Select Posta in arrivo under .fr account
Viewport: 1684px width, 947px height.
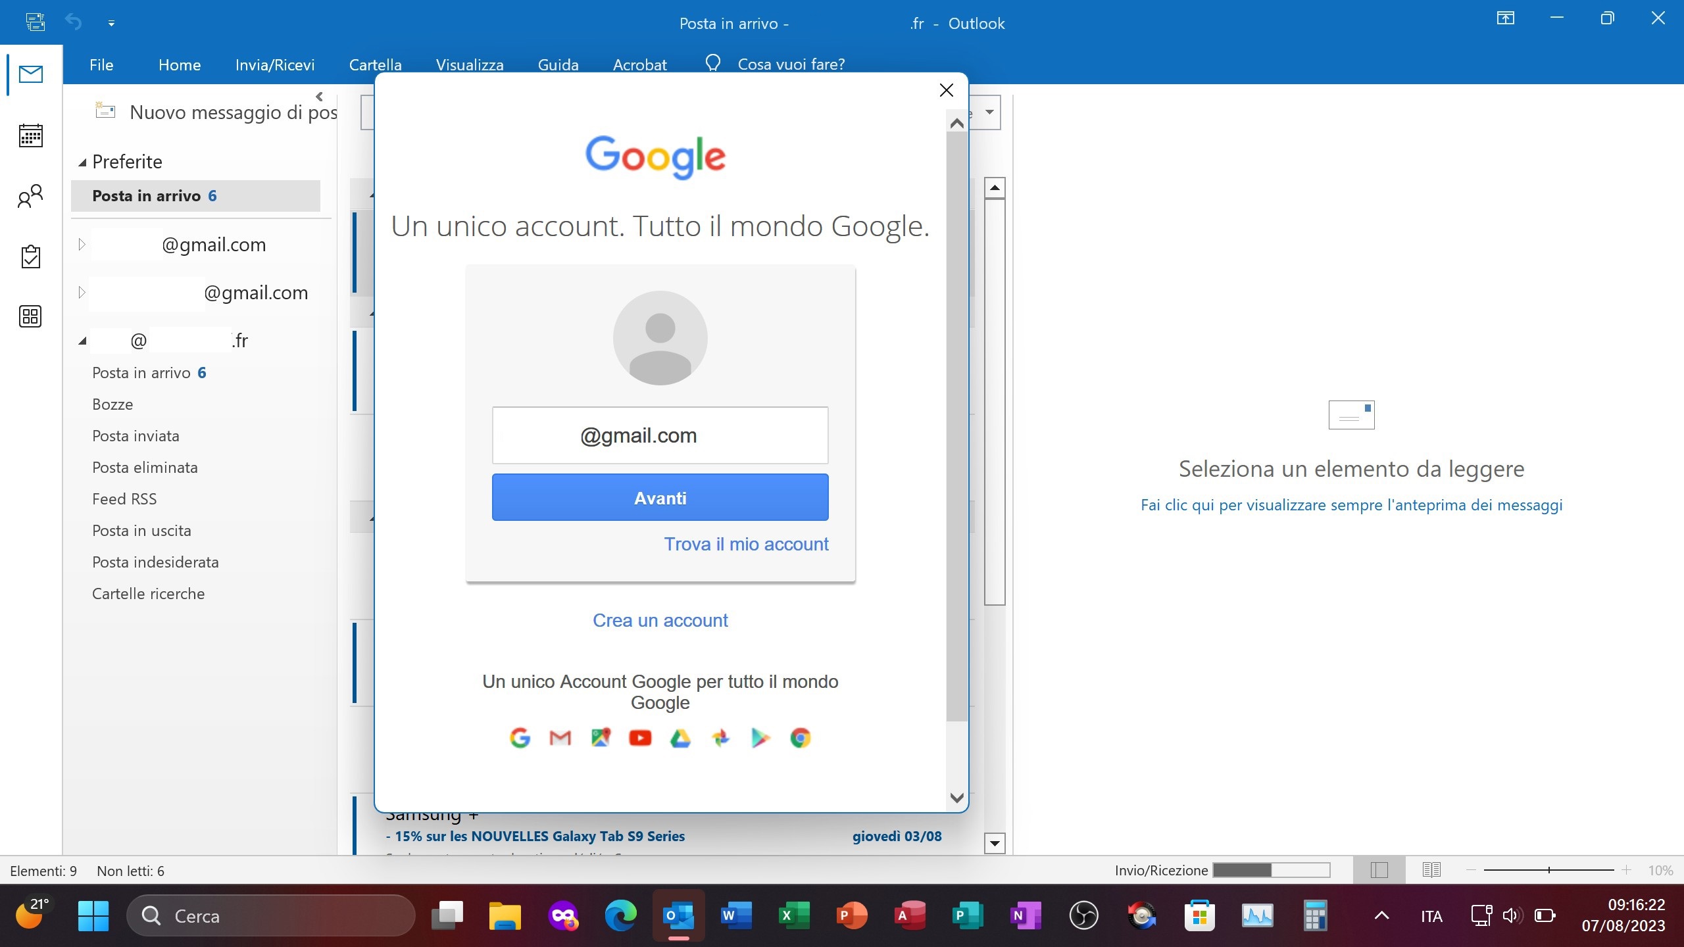tap(149, 373)
